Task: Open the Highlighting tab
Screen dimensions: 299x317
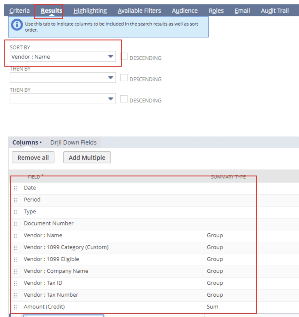Action: click(x=90, y=11)
